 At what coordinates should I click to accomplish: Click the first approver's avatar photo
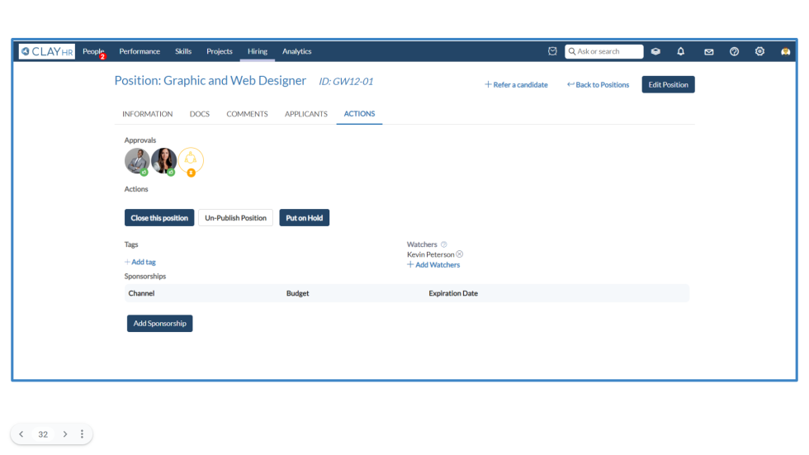137,160
